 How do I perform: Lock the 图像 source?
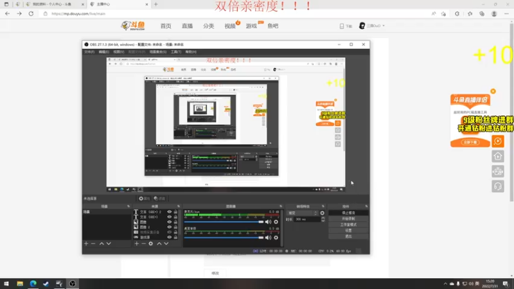pos(175,222)
